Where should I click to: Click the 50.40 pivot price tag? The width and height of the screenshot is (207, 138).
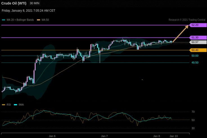point(198,50)
